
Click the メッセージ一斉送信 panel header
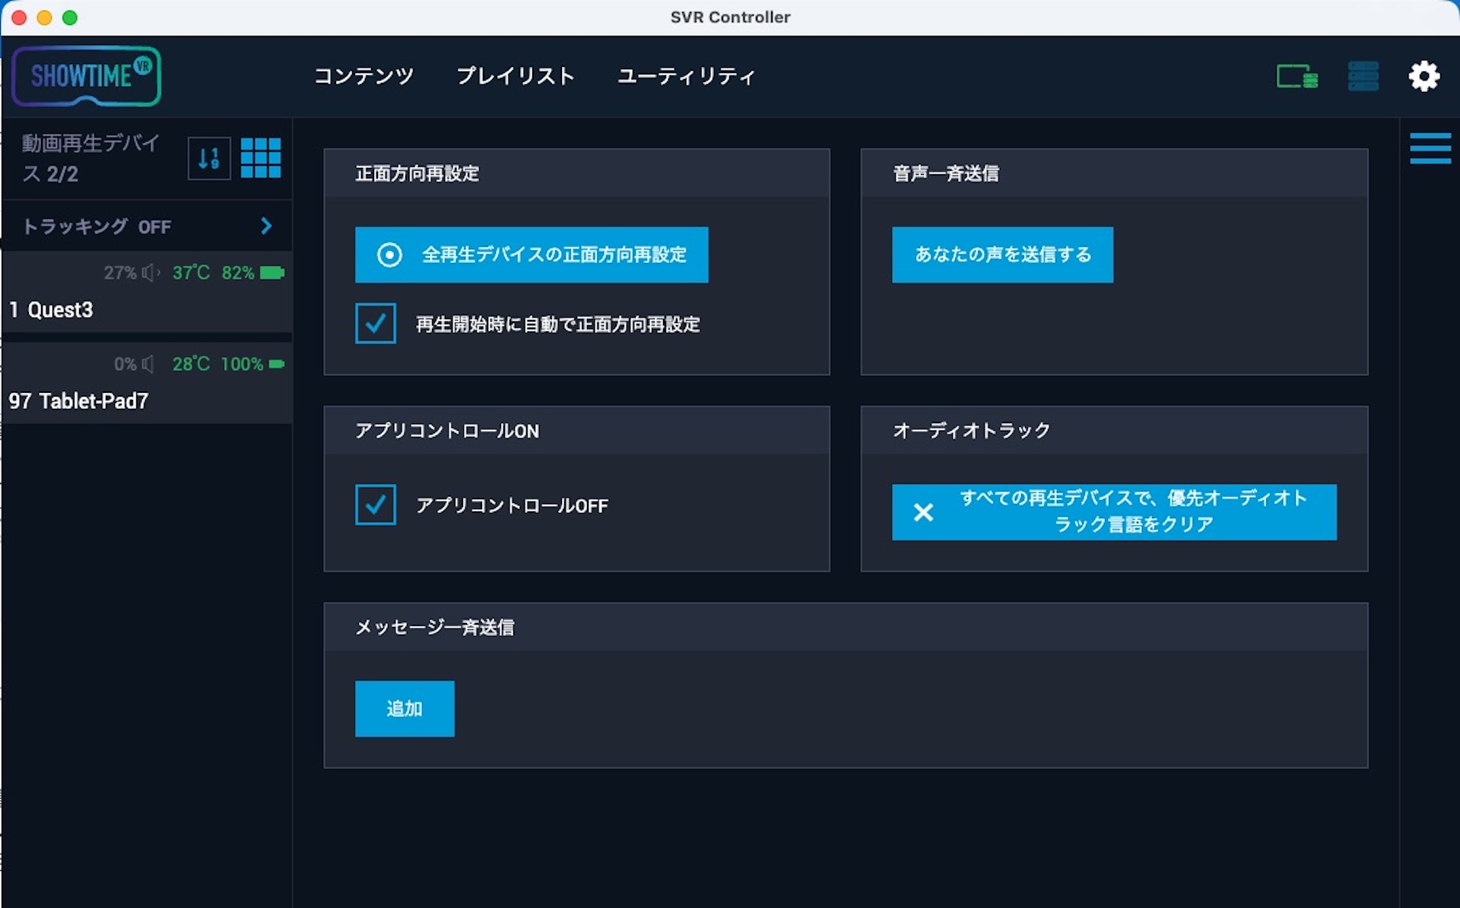click(846, 627)
